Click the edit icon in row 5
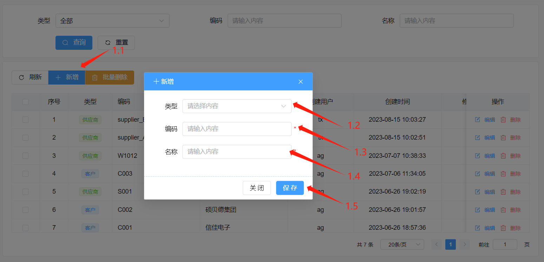Screen dimensions: 544x262 [477, 192]
